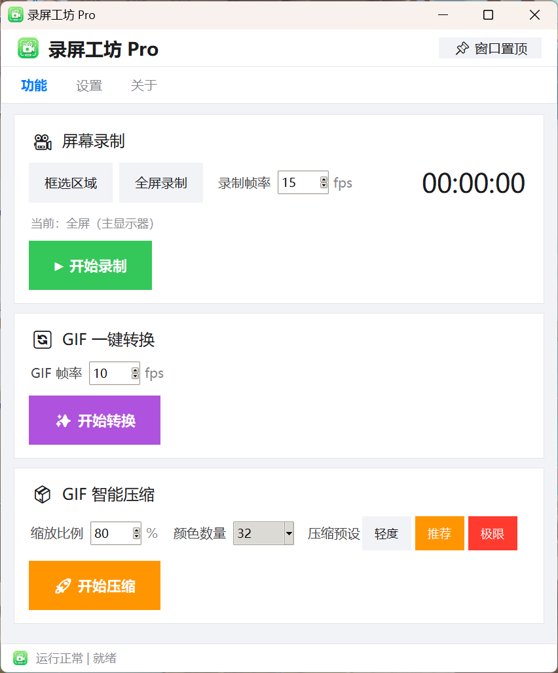Viewport: 558px width, 673px height.
Task: Increase GIF 帧率 with the up arrow
Action: click(136, 370)
